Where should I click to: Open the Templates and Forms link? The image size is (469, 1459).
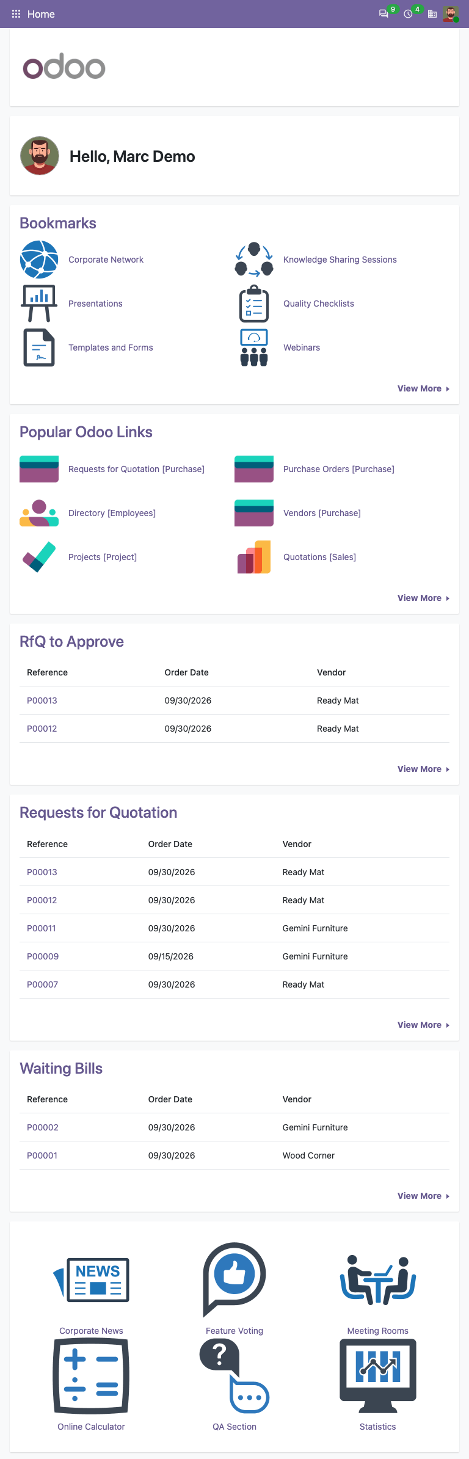111,347
